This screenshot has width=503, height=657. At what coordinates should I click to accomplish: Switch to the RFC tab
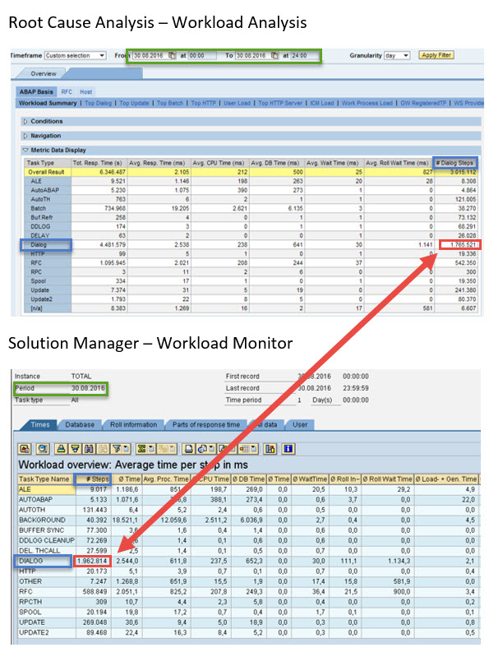tap(67, 92)
